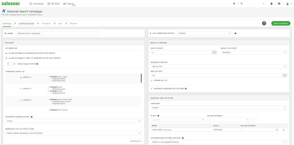The image size is (294, 145).
Task: Expand the Set Campaign Status dropdown
Action: point(204,33)
